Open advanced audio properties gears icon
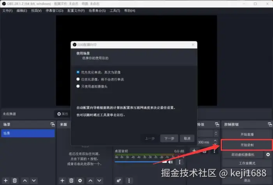The height and width of the screenshot is (185, 273). pos(119,181)
